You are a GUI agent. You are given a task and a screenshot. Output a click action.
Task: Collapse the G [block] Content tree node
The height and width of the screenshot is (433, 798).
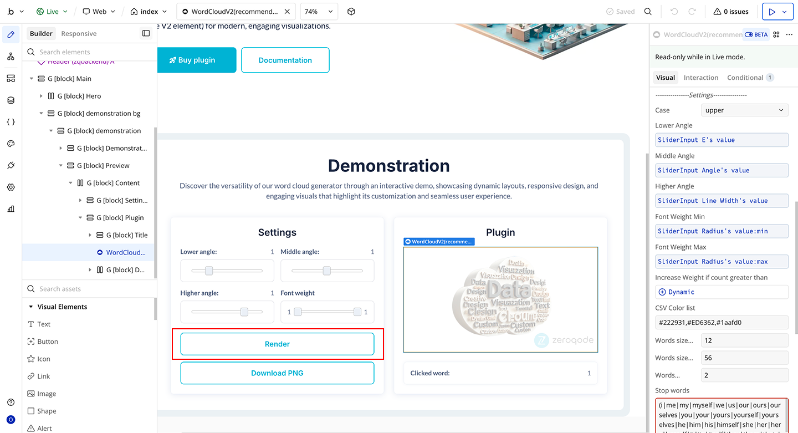[x=71, y=183]
